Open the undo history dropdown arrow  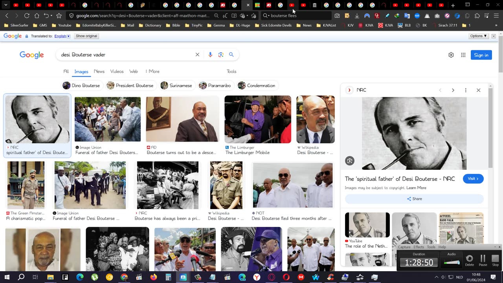click(x=52, y=16)
